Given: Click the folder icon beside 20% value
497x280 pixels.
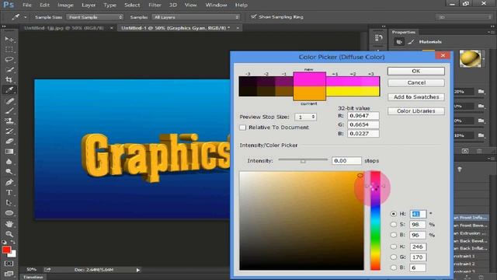Looking at the screenshot, I should coord(481,92).
